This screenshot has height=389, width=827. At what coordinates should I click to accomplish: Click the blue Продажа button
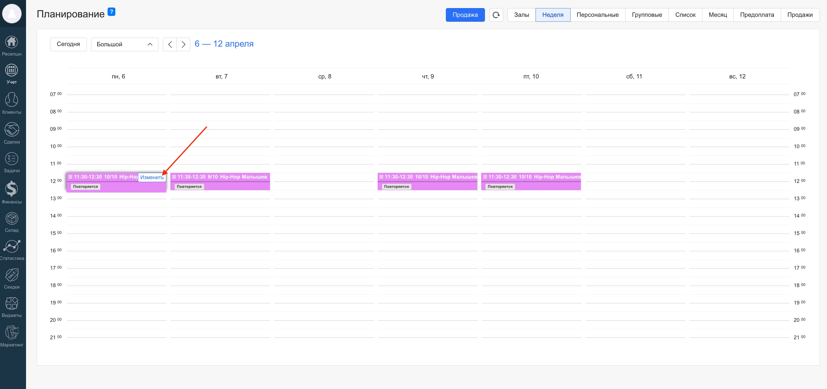(465, 15)
